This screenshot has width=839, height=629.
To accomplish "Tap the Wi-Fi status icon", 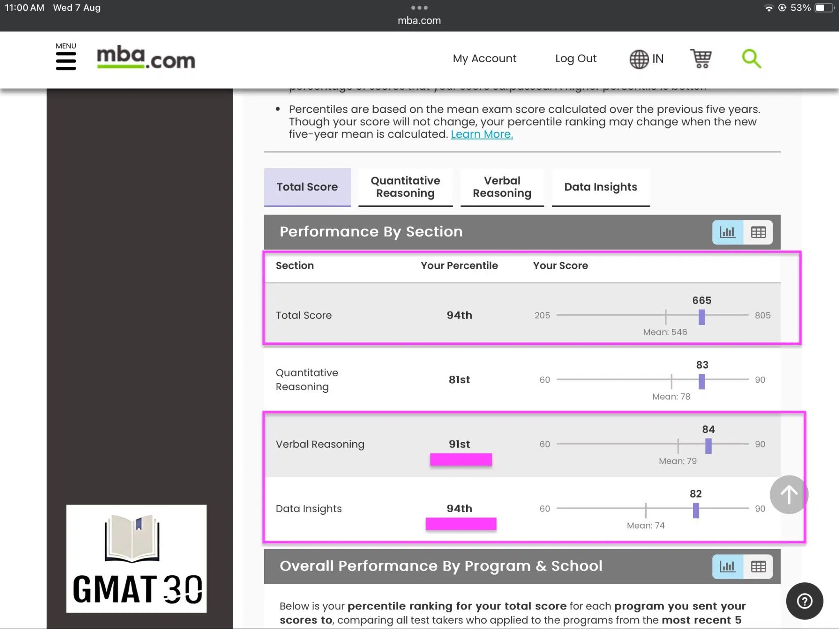I will pyautogui.click(x=769, y=8).
